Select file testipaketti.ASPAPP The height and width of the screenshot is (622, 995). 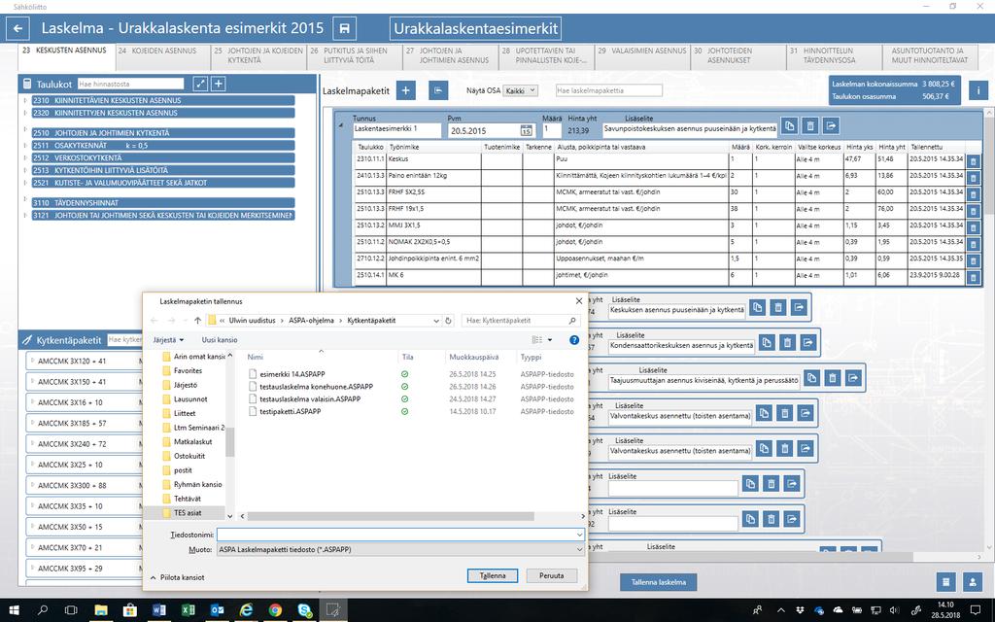click(x=290, y=411)
